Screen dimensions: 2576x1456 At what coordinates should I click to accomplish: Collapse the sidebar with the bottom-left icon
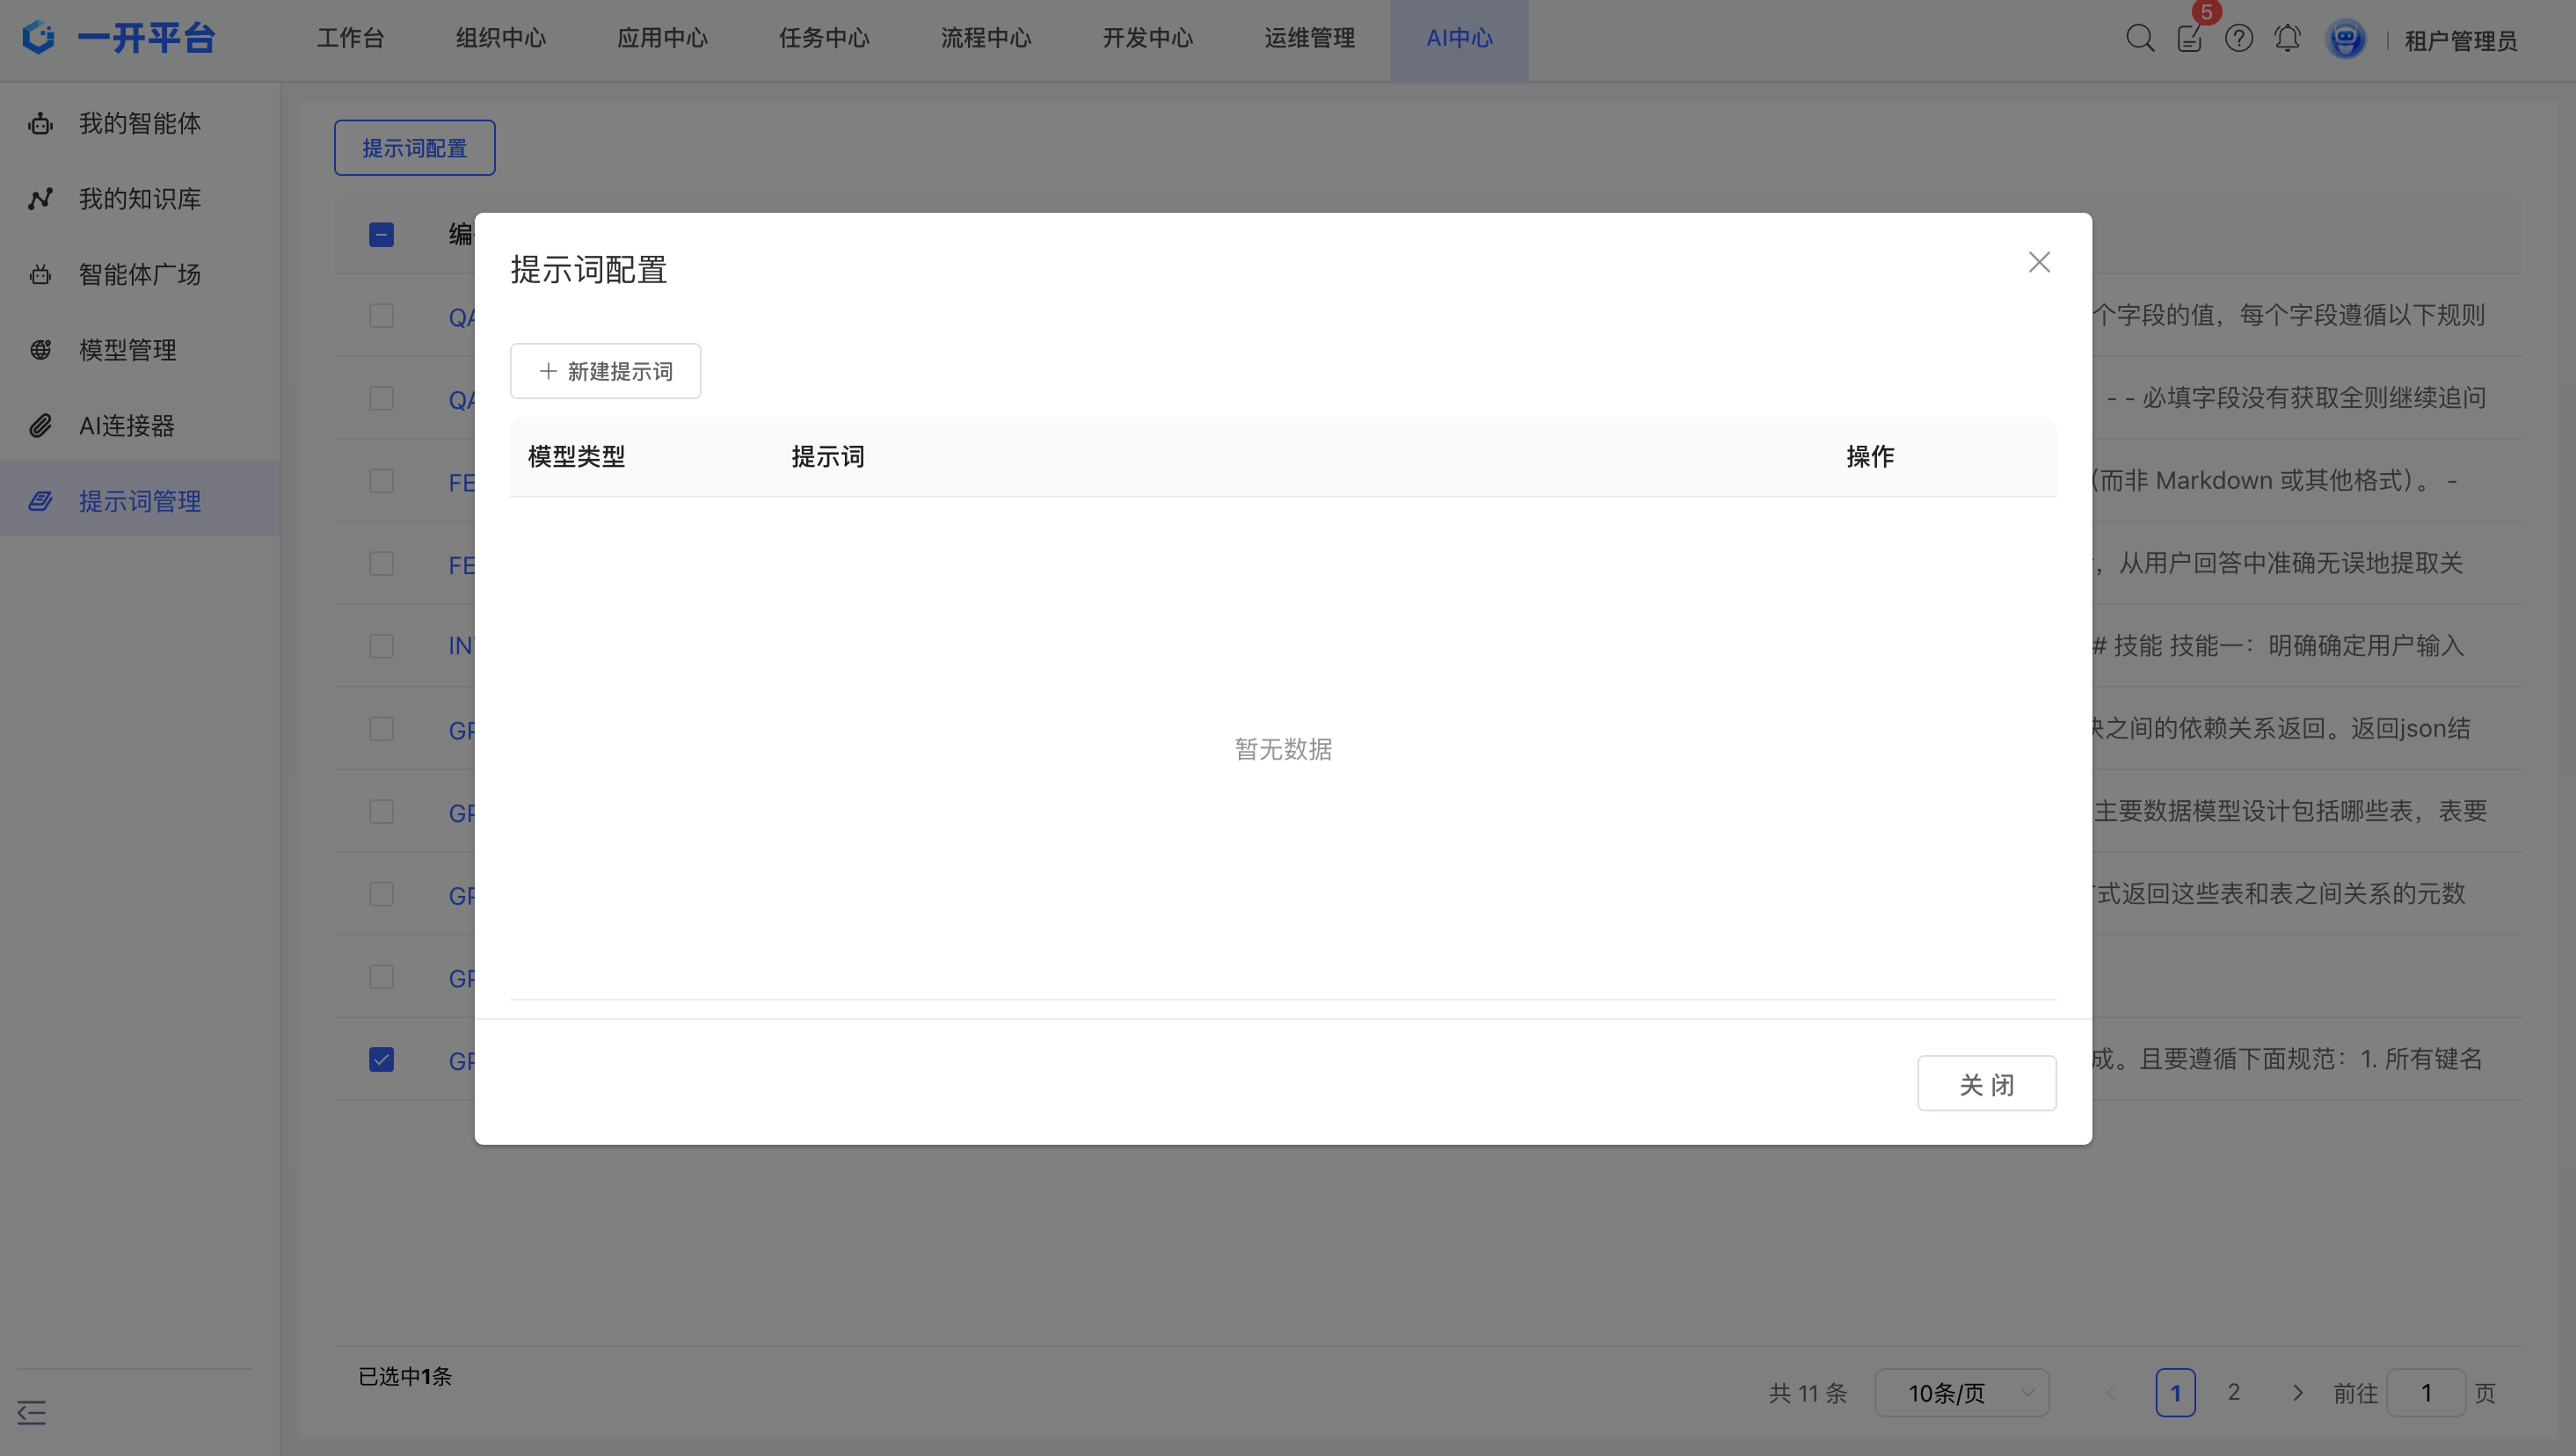pos(32,1412)
